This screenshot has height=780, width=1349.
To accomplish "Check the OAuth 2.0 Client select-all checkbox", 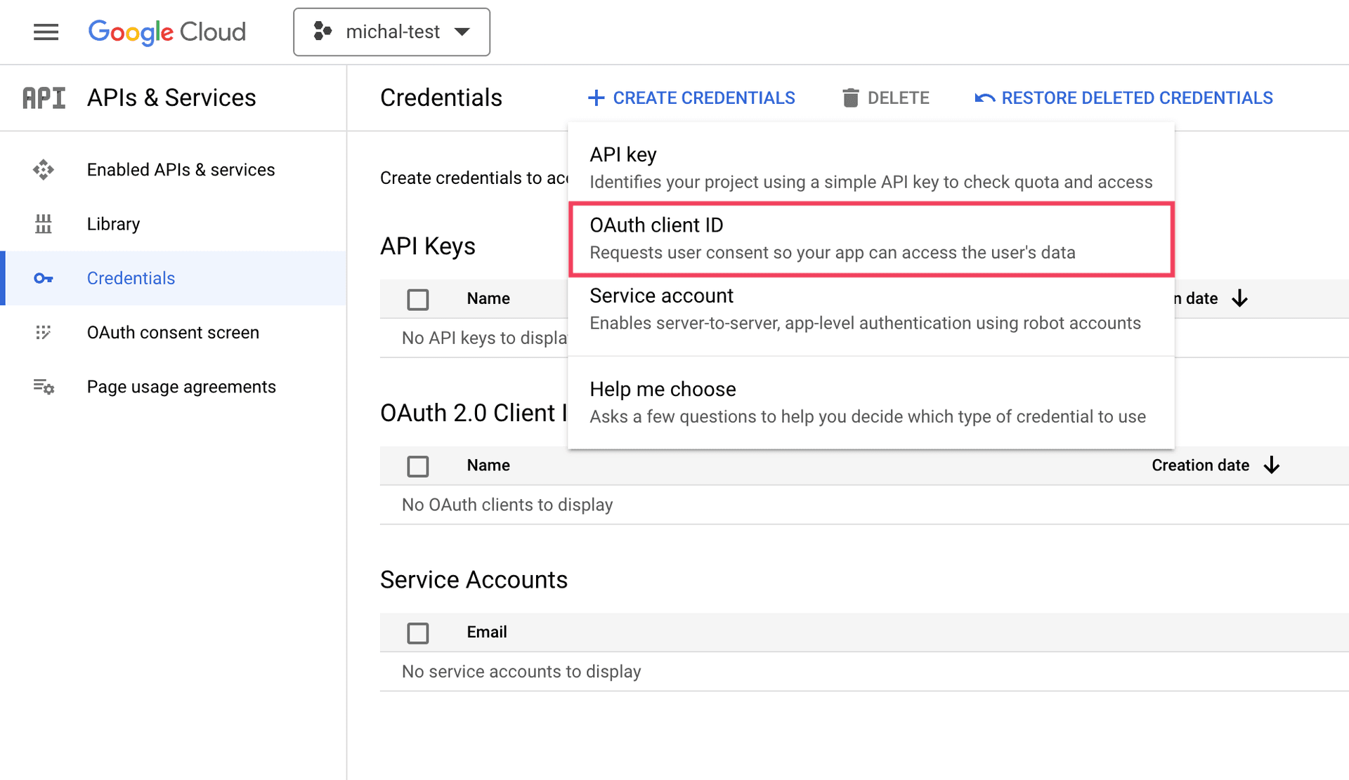I will [x=418, y=466].
